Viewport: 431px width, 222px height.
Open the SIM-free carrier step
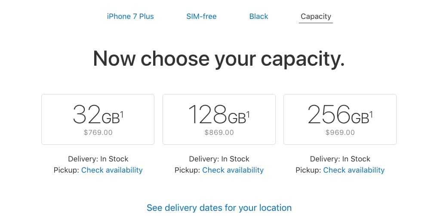(x=201, y=16)
